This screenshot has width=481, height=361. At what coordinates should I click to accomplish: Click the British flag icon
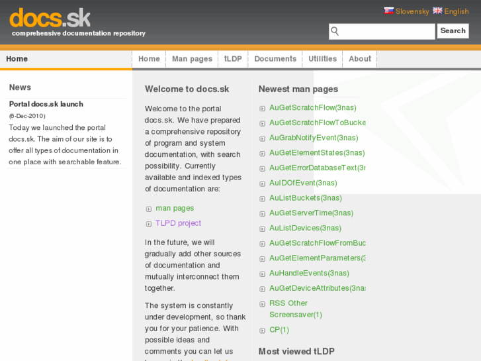[x=437, y=11]
